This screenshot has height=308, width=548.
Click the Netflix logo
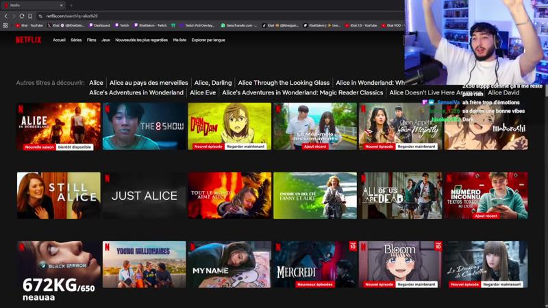coord(28,40)
